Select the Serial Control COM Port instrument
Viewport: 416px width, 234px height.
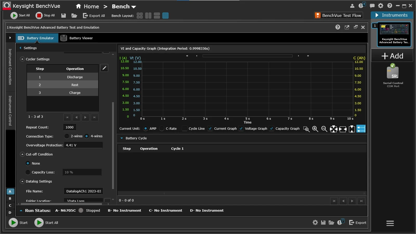[393, 75]
